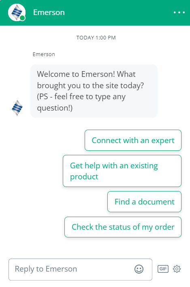This screenshot has height=287, width=190.
Task: Open the three-dot options menu in header
Action: pyautogui.click(x=179, y=13)
